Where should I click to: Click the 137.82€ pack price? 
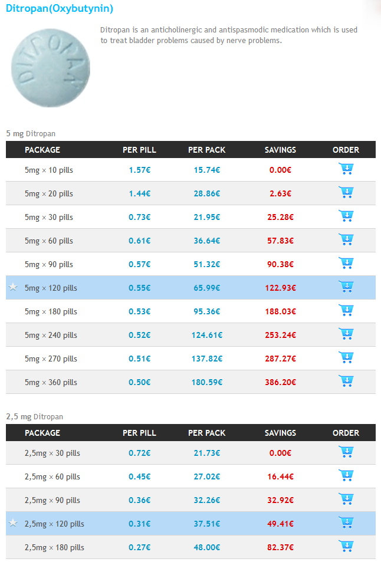(x=207, y=359)
